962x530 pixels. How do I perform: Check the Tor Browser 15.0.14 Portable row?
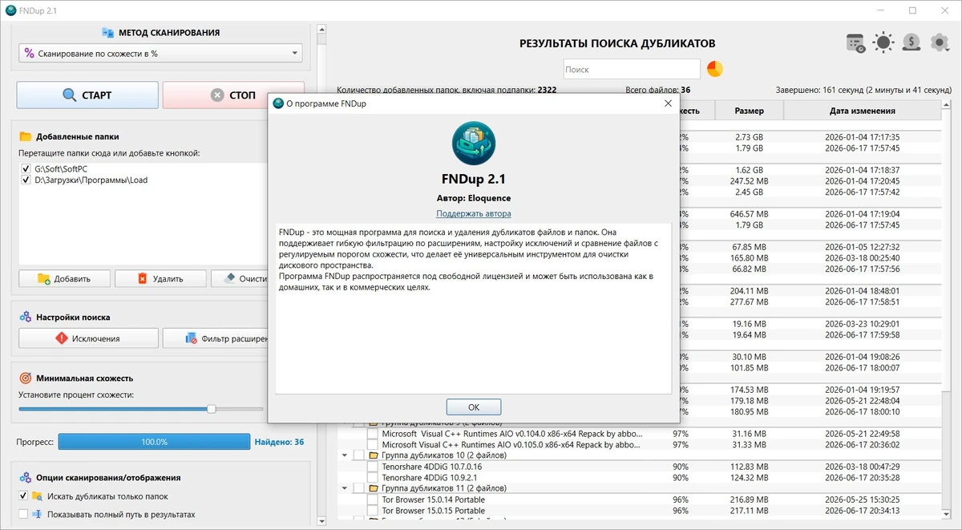pyautogui.click(x=372, y=500)
